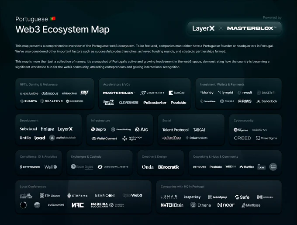Click the ETHPorto logo
The width and height of the screenshot is (297, 225).
(77, 196)
